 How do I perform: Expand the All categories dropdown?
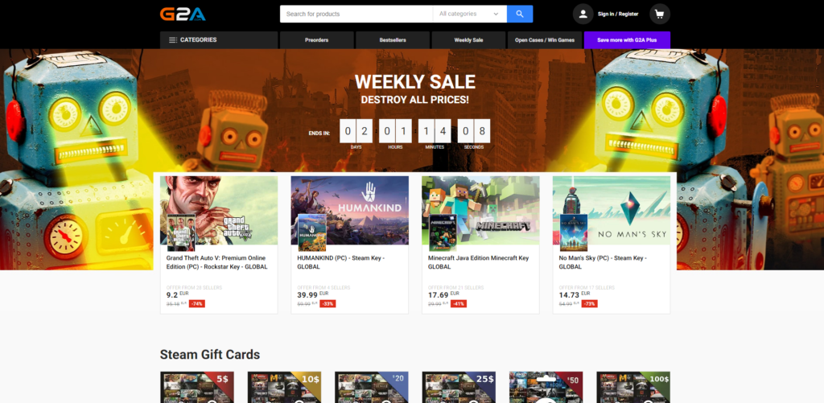click(x=470, y=14)
